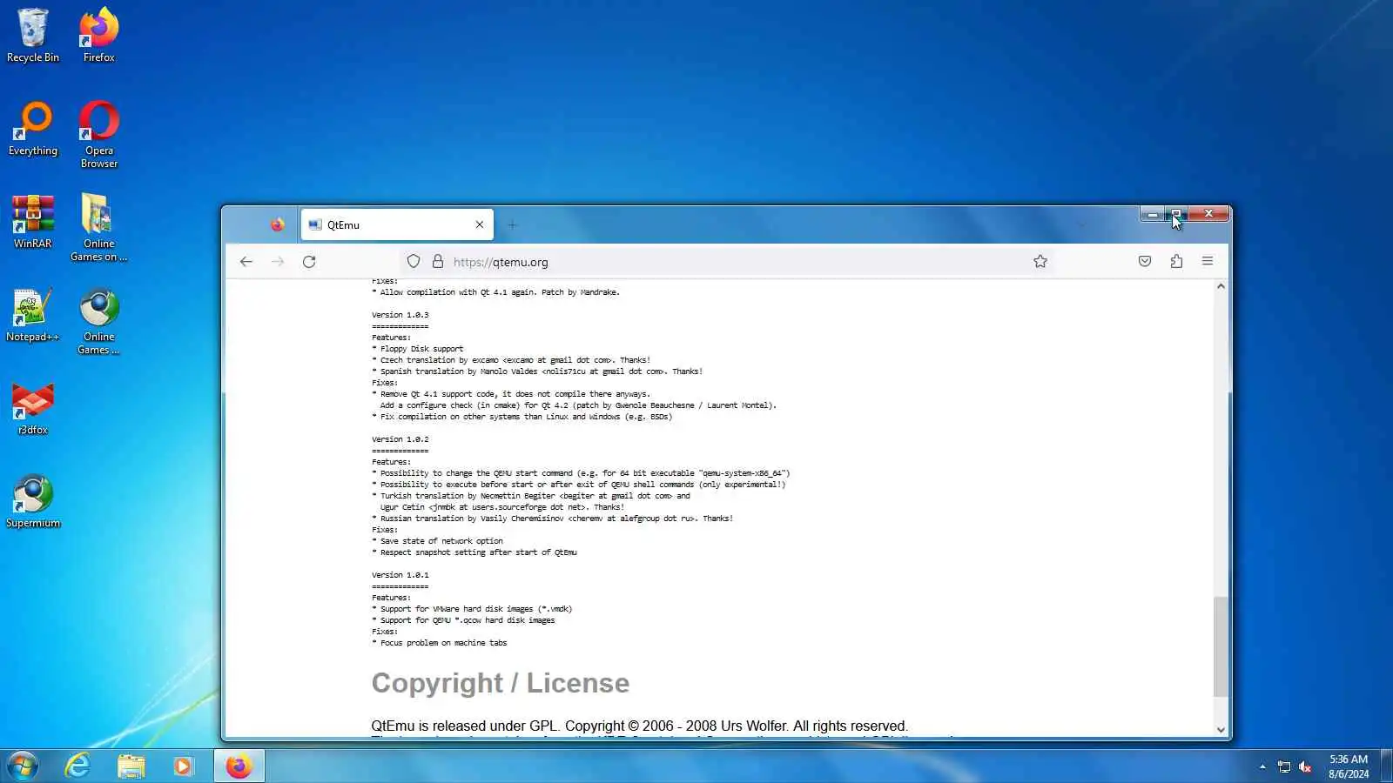
Task: Click the "Czech translation by excamo" line
Action: [x=511, y=360]
